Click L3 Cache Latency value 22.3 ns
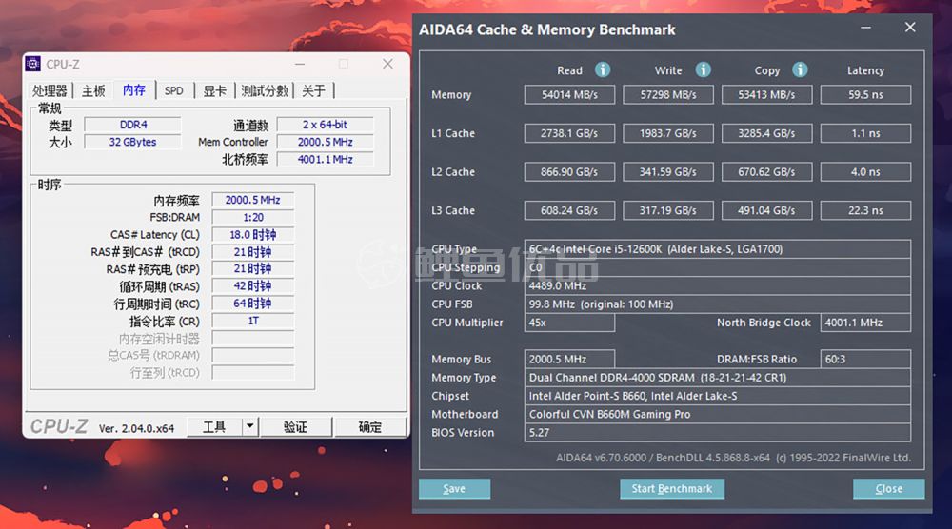The height and width of the screenshot is (529, 952). click(865, 210)
